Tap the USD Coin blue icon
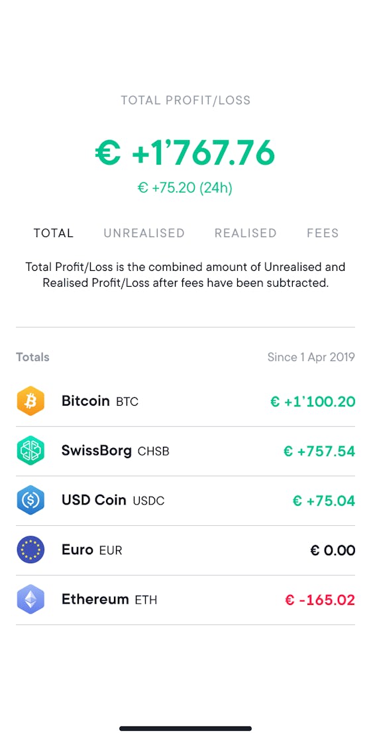The image size is (371, 739). point(30,501)
